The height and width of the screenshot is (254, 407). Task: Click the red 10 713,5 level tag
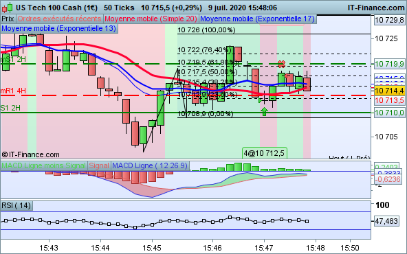(390, 100)
